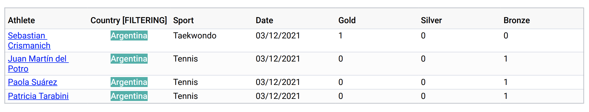Select highlighted Argentina in Crismanich row
Image resolution: width=589 pixels, height=112 pixels.
[x=129, y=35]
